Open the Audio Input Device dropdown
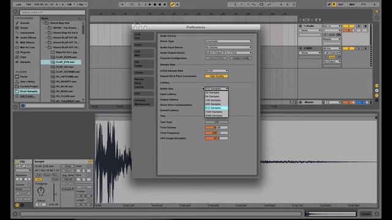Viewport: 392px width, 220px height. tap(228, 47)
